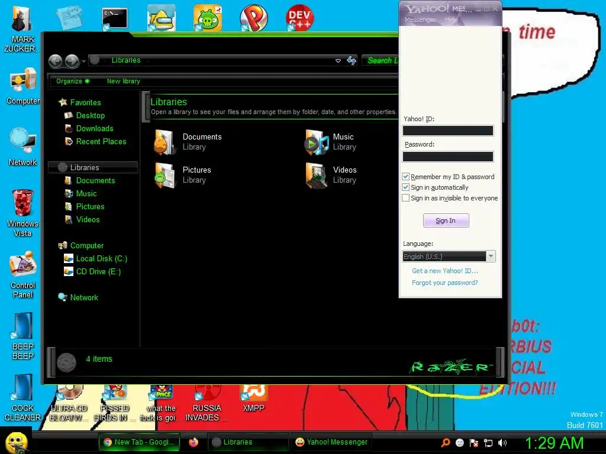The height and width of the screenshot is (454, 606).
Task: Open the English (U.S.) language dropdown
Action: click(x=491, y=257)
